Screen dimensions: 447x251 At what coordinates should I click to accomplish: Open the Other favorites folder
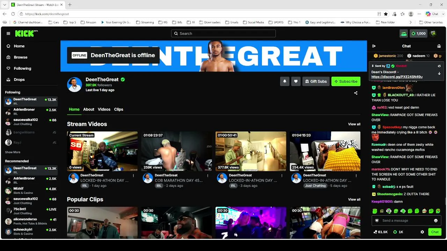point(431,22)
